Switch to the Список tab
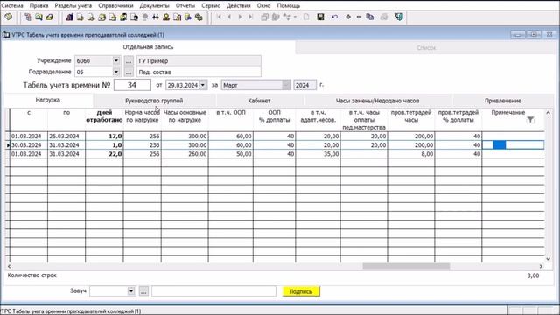The image size is (560, 315). pos(426,47)
